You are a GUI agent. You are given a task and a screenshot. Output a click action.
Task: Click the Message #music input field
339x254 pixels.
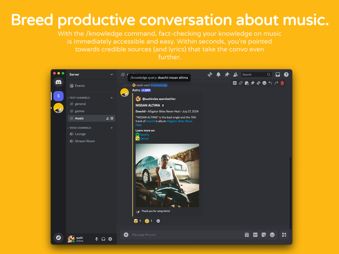coord(182,235)
